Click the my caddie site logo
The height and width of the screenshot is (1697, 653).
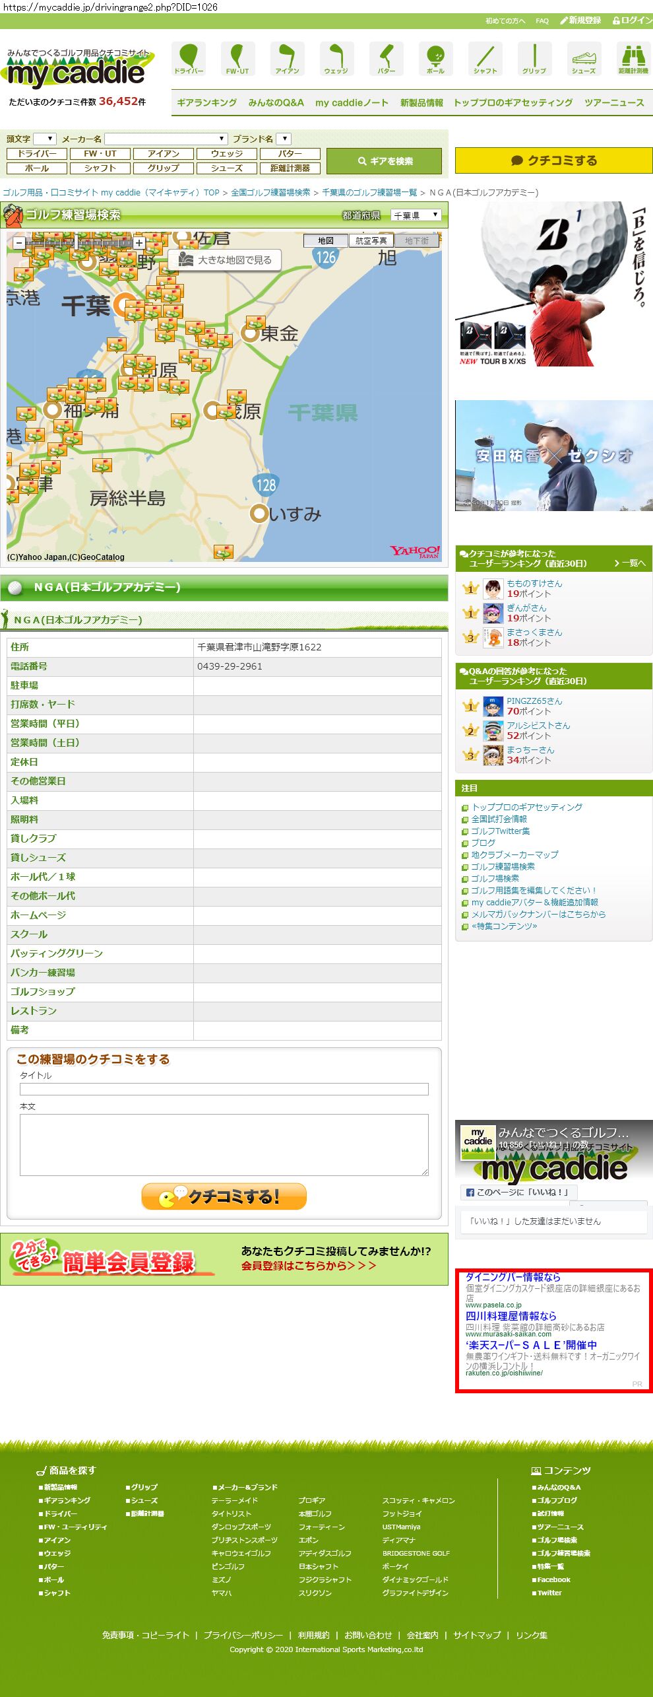click(78, 69)
